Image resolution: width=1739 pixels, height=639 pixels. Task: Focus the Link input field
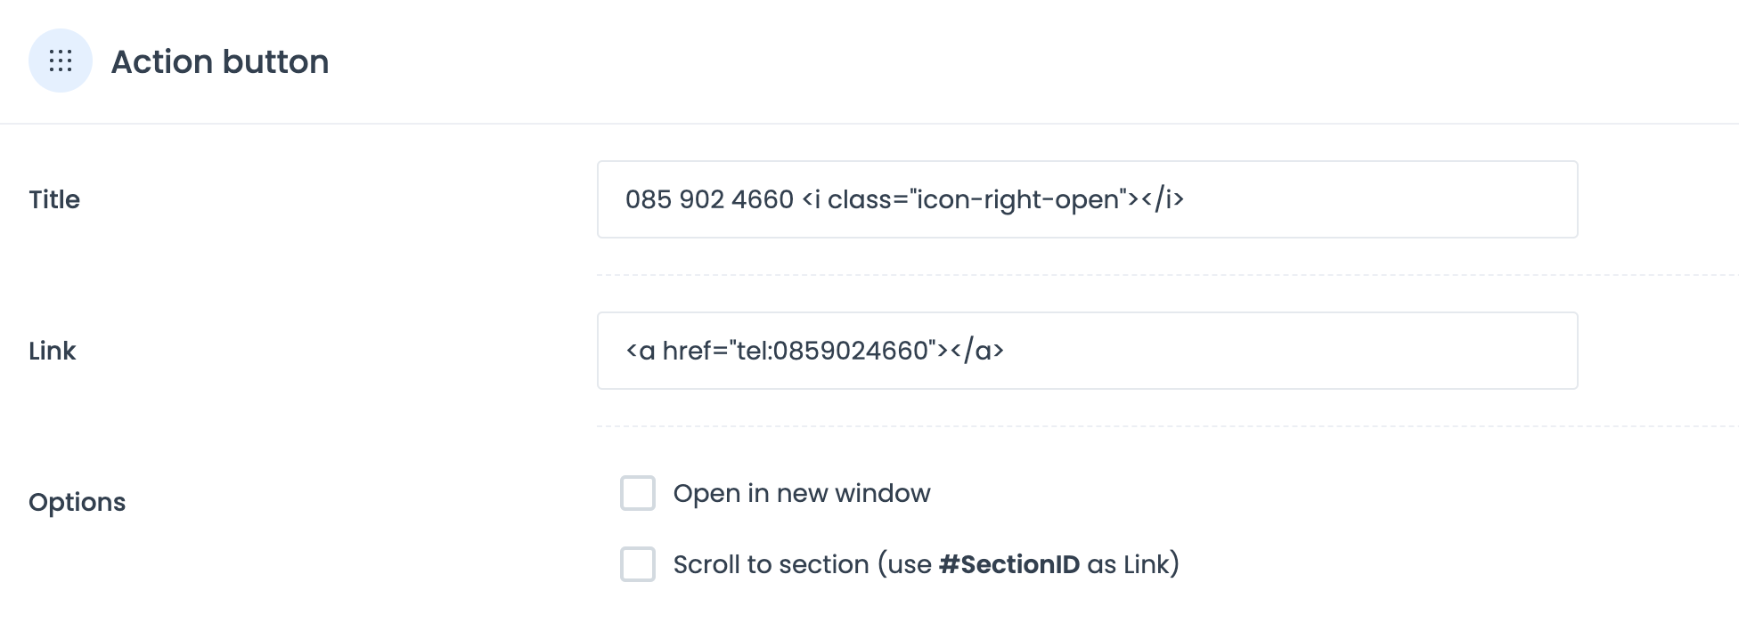[x=1087, y=351]
